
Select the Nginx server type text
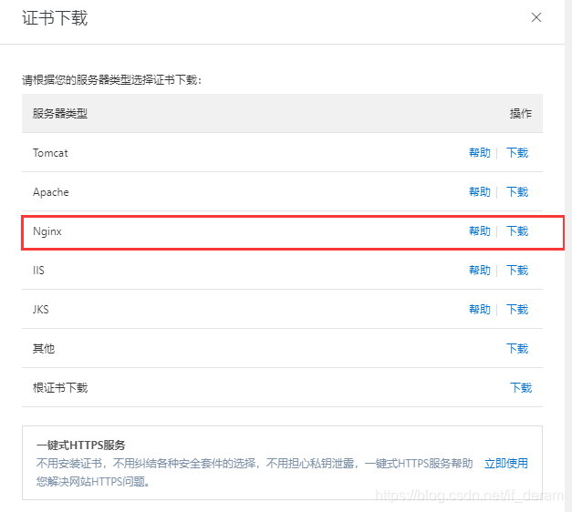(47, 231)
